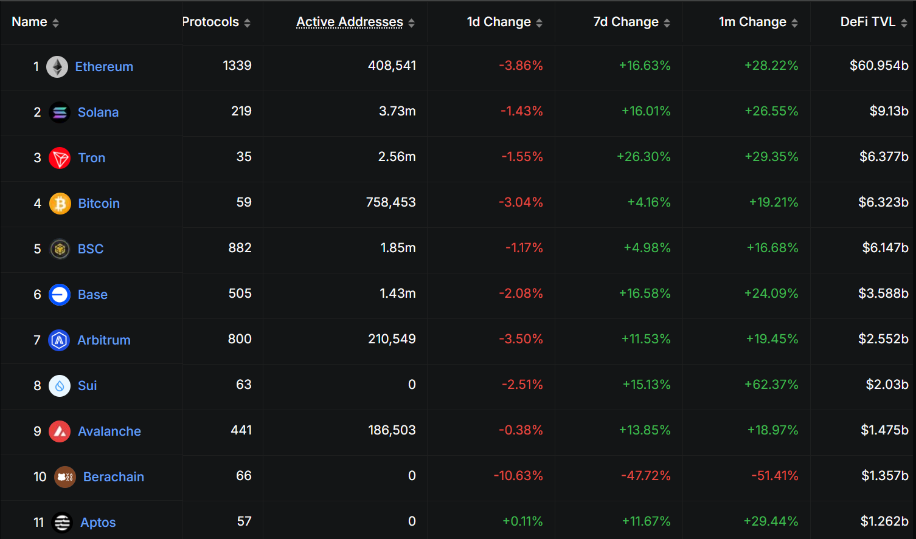Click Aptos' 1d change +0.11%
Image resolution: width=916 pixels, height=539 pixels.
click(523, 521)
